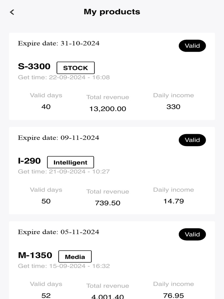The image size is (224, 299).
Task: Click S-3300 get time 22-09-2024
Action: [x=64, y=77]
